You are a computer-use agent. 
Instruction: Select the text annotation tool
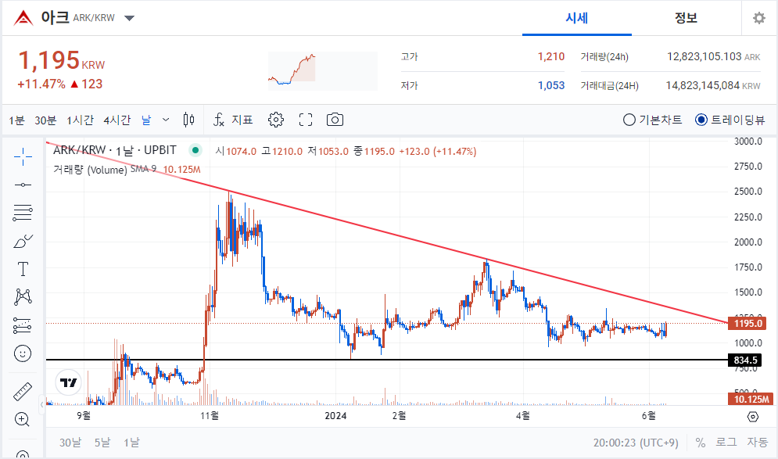click(x=23, y=269)
